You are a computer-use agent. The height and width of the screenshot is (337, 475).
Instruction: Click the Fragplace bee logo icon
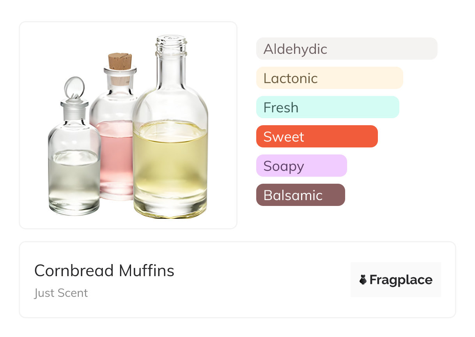(x=363, y=280)
